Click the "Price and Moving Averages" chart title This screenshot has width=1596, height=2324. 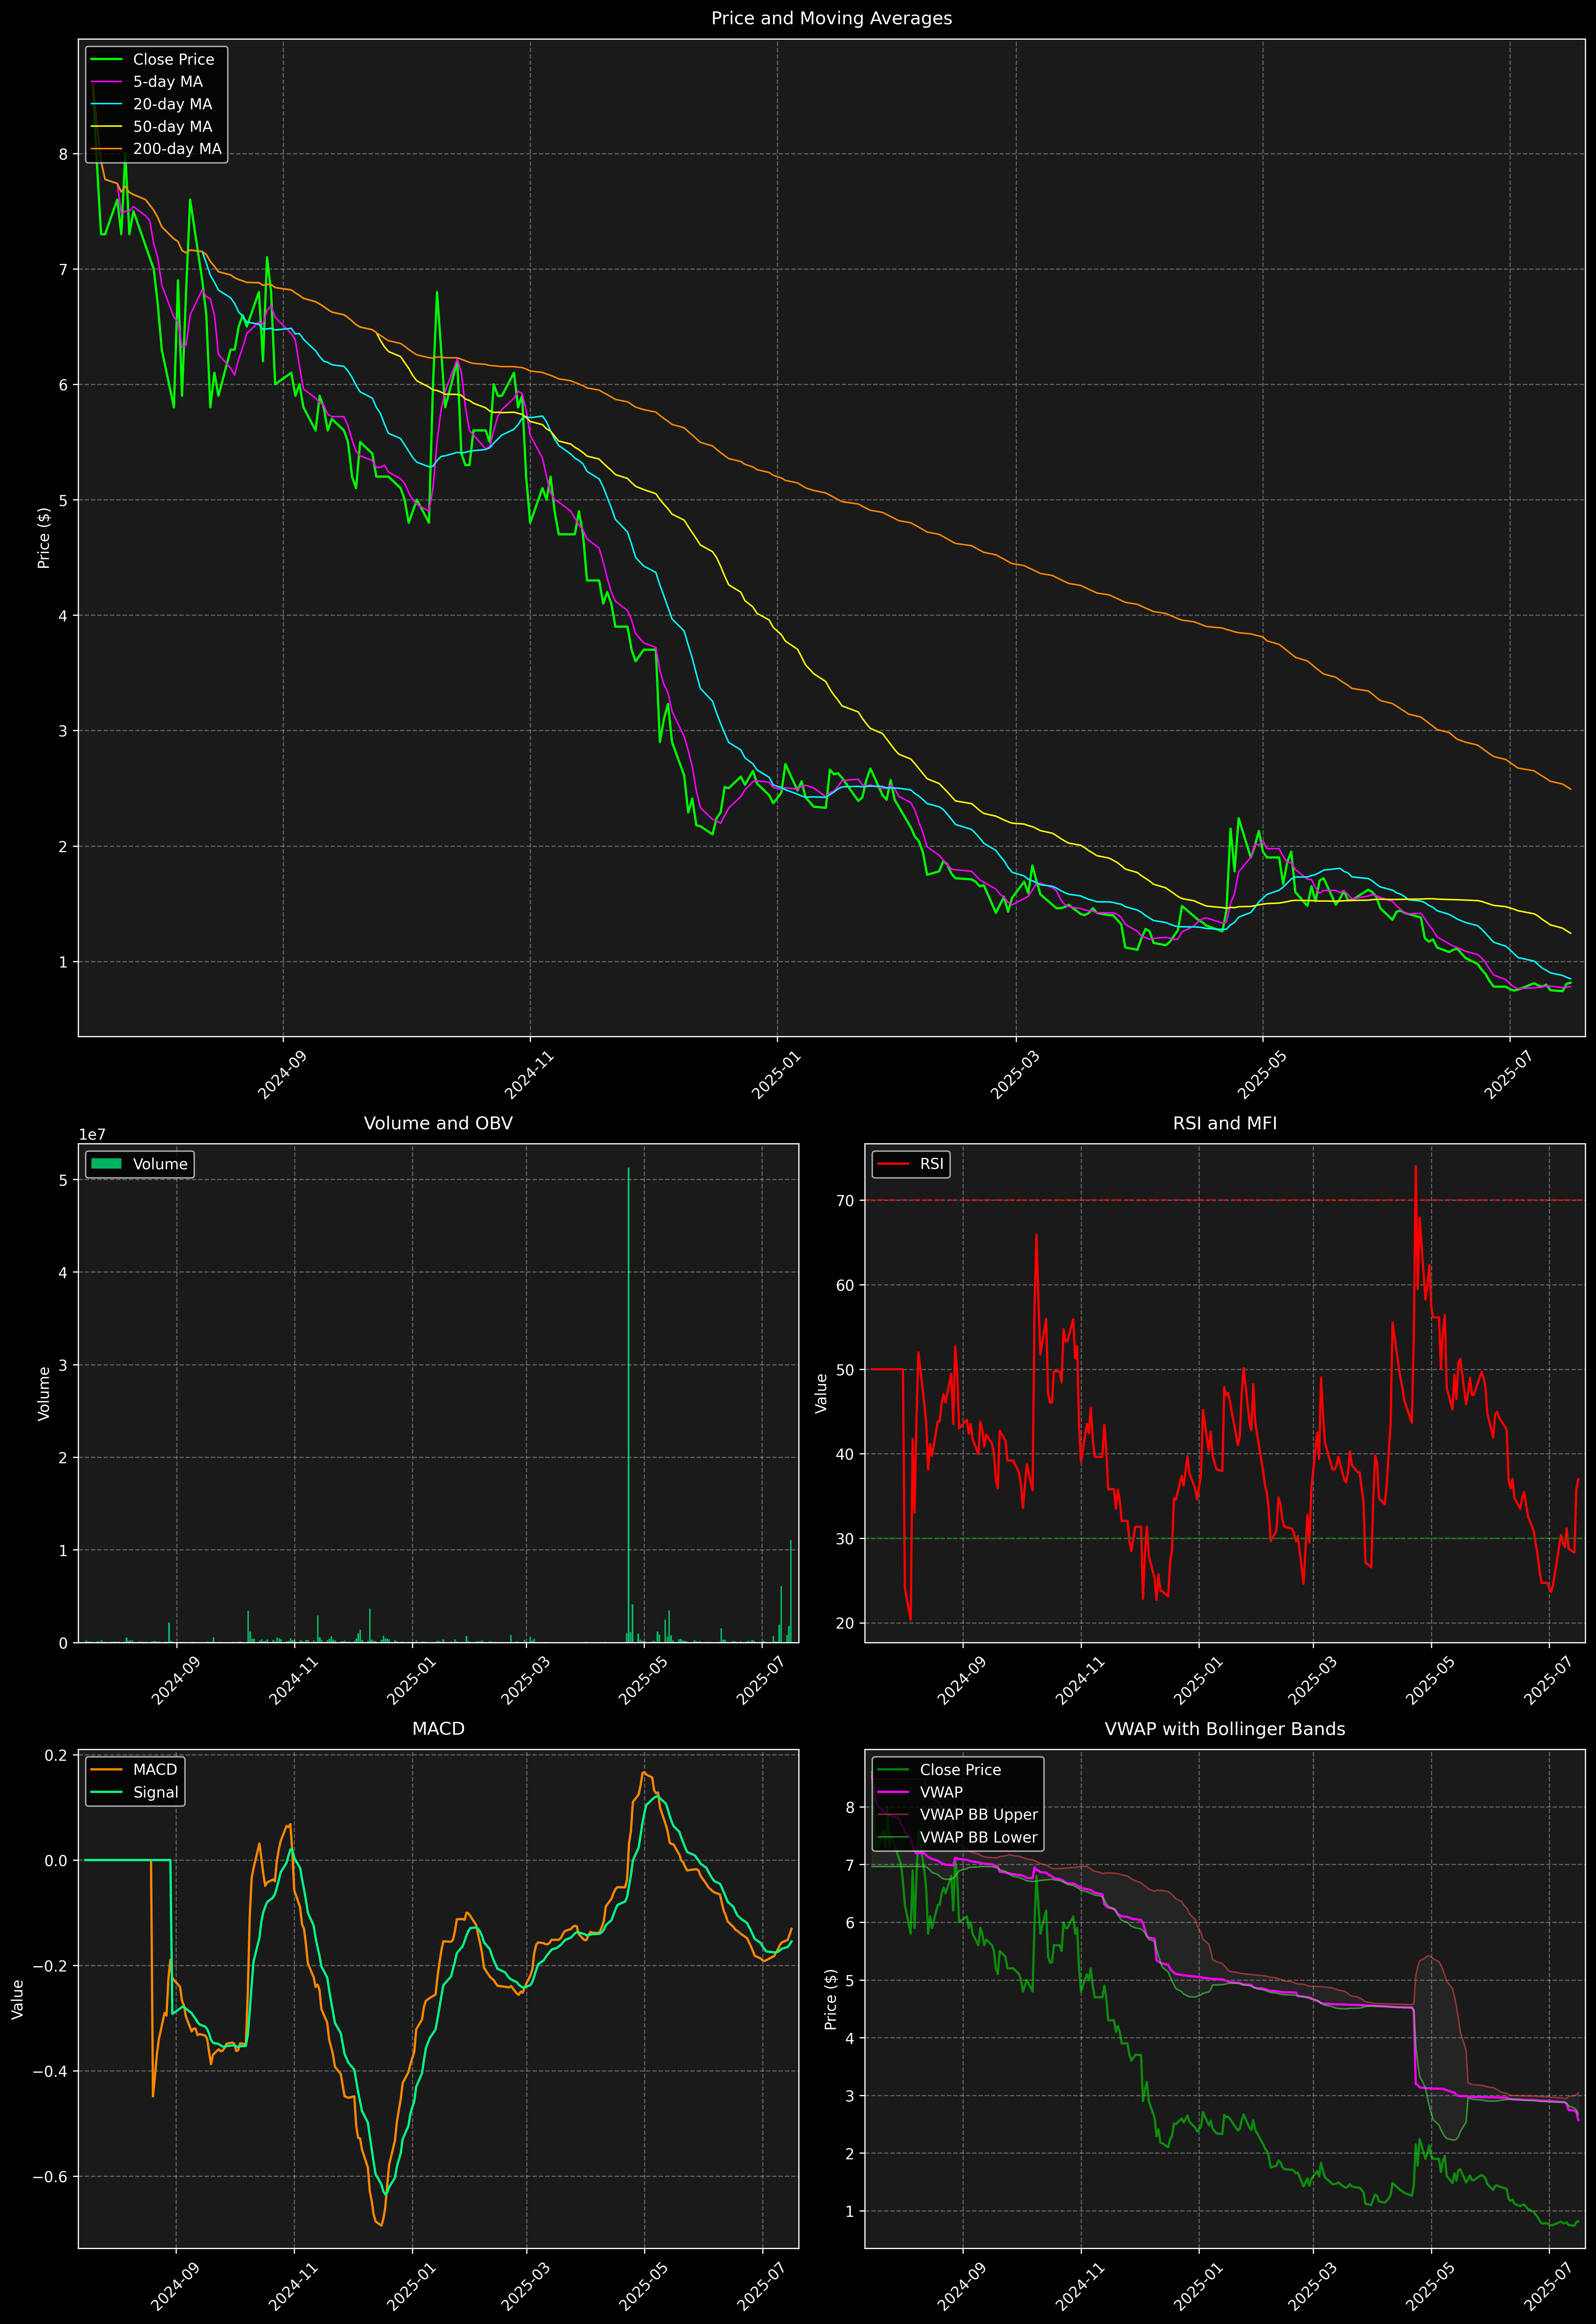831,18
